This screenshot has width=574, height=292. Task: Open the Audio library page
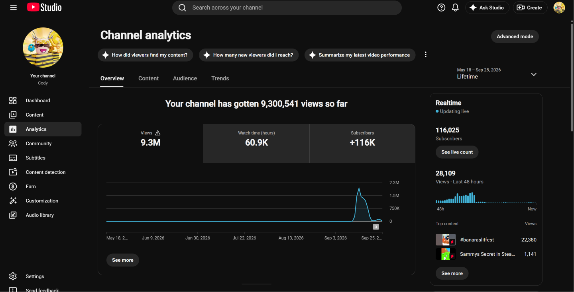pyautogui.click(x=43, y=215)
